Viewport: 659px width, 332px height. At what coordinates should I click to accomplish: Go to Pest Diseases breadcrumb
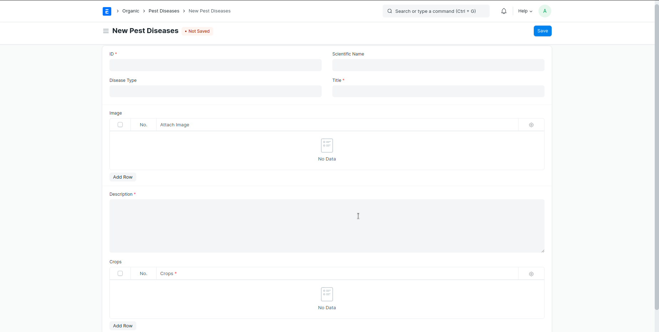[x=164, y=11]
